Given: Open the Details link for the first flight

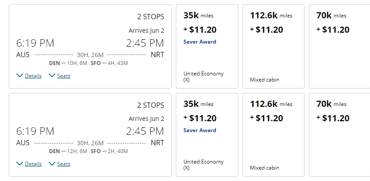Looking at the screenshot, I should coord(33,76).
